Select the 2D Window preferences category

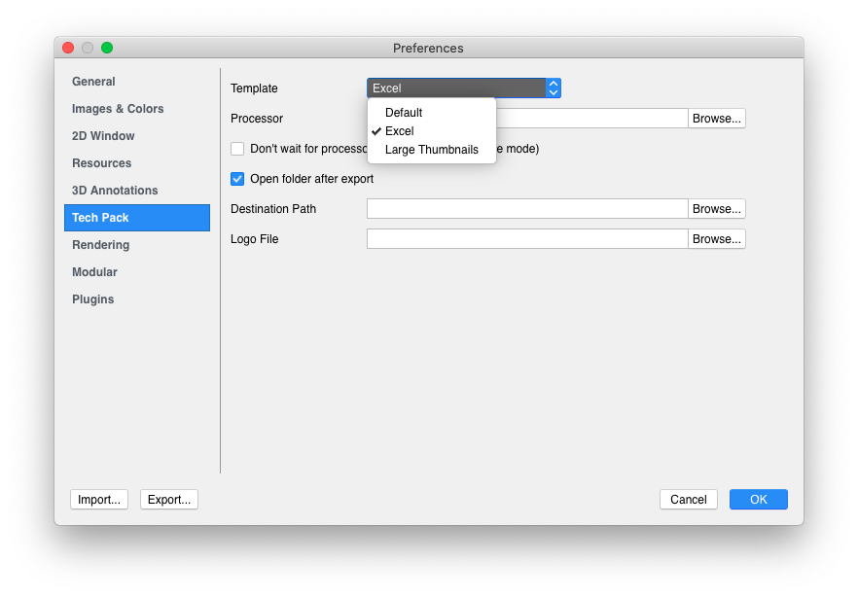point(101,135)
